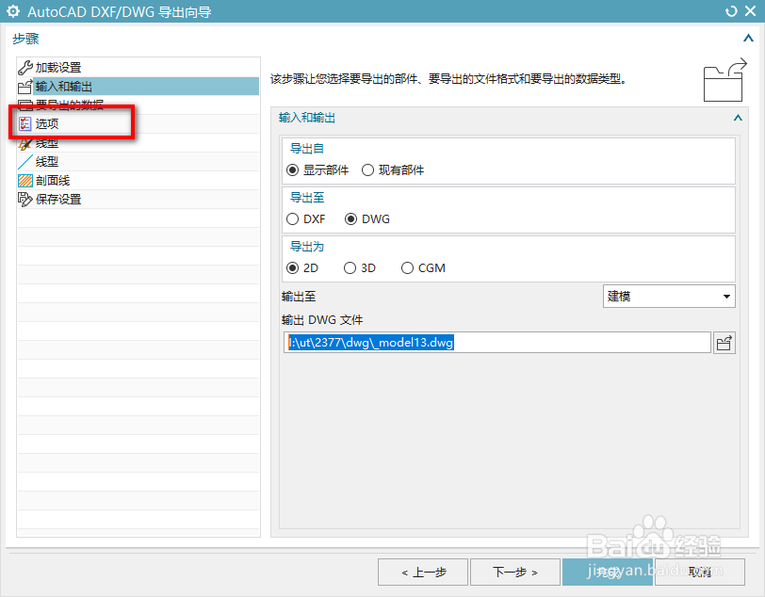
Task: Click the 完成 finish button
Action: point(608,572)
